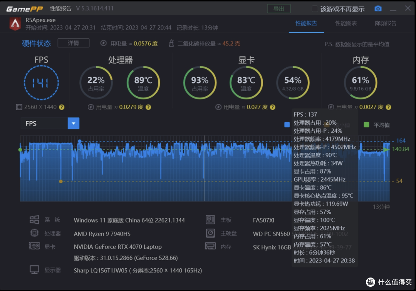Click the 系统 Windows system icon
The image size is (416, 291).
pos(34,220)
